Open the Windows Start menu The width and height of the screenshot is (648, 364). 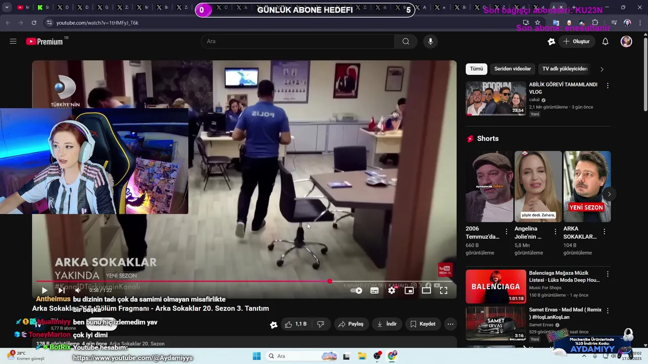point(257,356)
